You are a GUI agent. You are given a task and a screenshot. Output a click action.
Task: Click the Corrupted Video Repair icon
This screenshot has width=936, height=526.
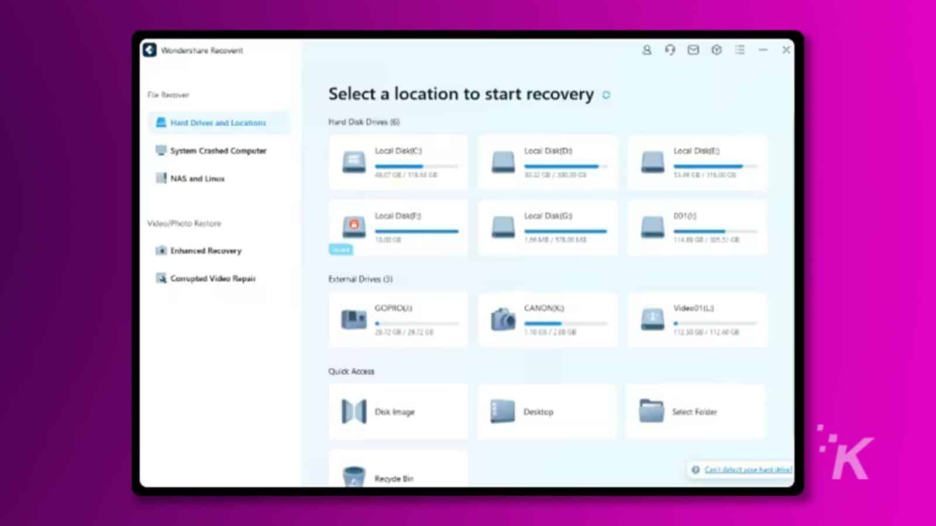(x=161, y=278)
